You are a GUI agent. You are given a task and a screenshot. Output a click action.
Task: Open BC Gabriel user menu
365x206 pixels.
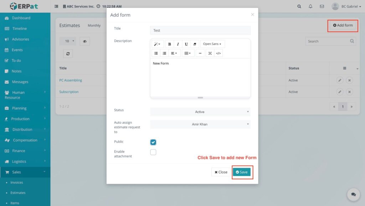click(x=346, y=6)
